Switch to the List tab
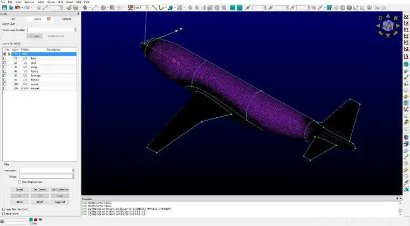Screen dimensions: 410x226 [13, 19]
